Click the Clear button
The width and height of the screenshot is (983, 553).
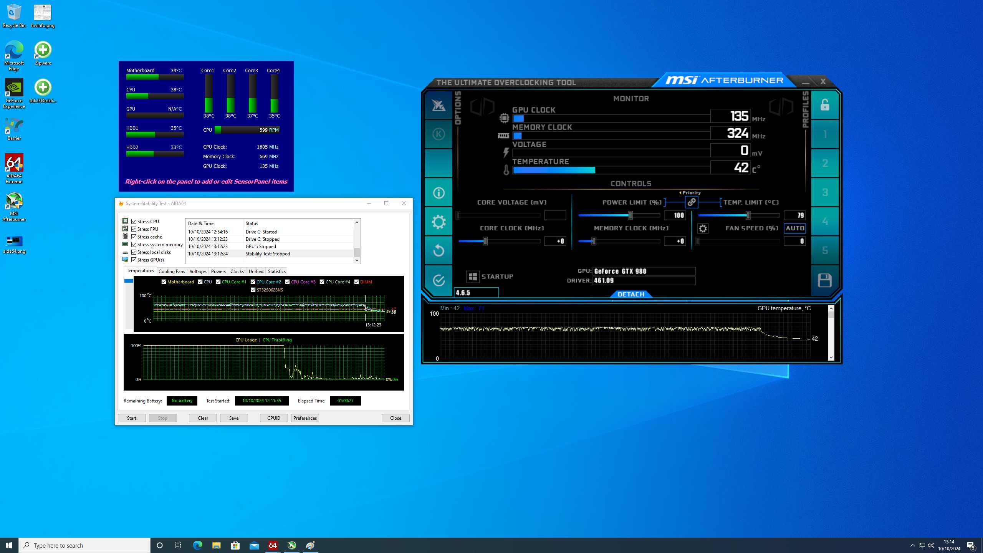coord(203,418)
